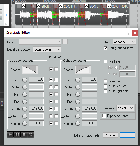Click envelope icon on the 28-GTR01 item
Viewport: 140px width, 146px height.
[109, 6]
